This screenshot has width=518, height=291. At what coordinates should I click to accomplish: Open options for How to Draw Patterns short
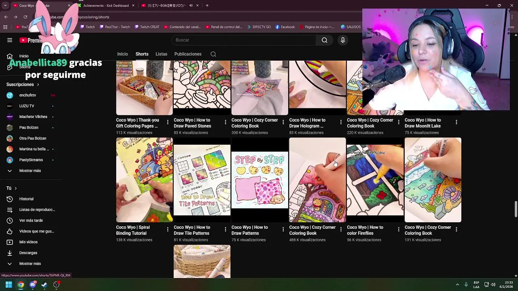283,229
